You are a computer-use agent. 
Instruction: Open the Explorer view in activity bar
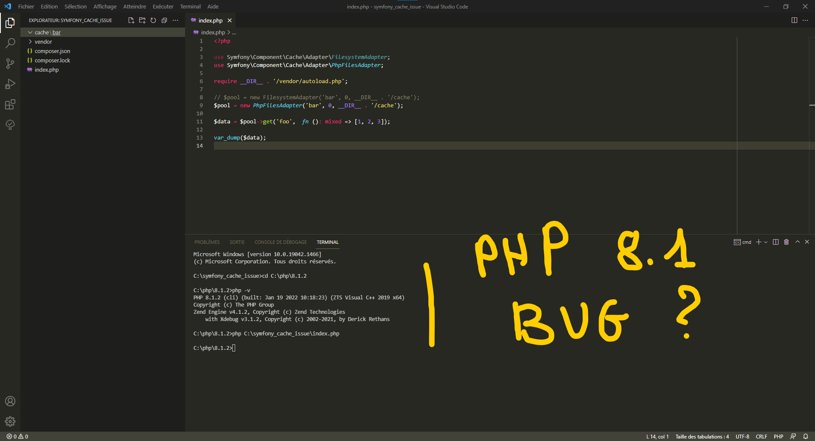(x=10, y=23)
